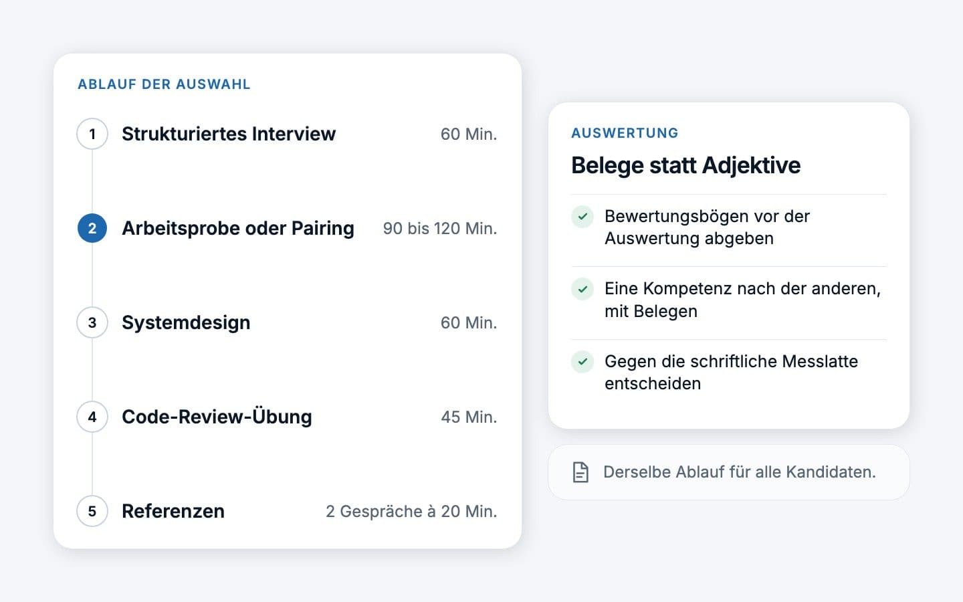Click the document icon in the note
The image size is (963, 602).
[x=580, y=472]
